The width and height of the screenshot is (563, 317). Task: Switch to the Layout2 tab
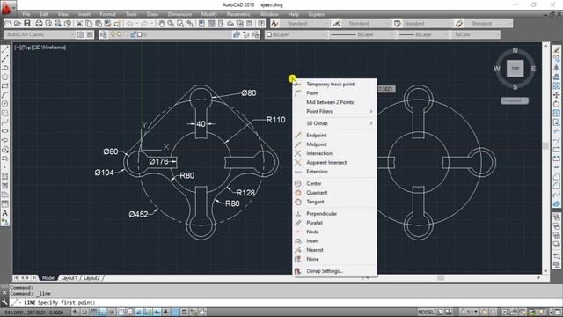91,278
